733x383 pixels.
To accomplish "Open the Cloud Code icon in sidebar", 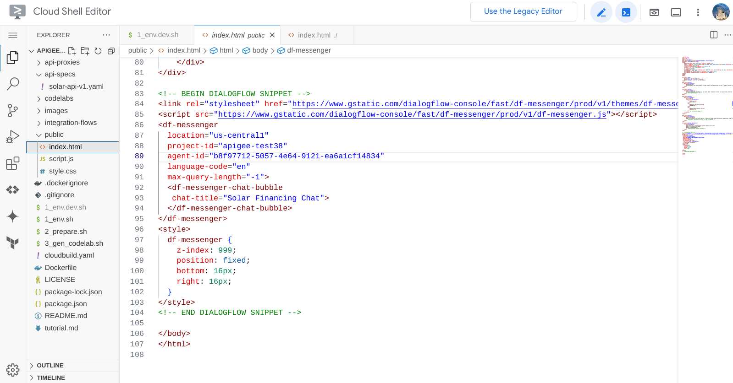I will tap(13, 189).
